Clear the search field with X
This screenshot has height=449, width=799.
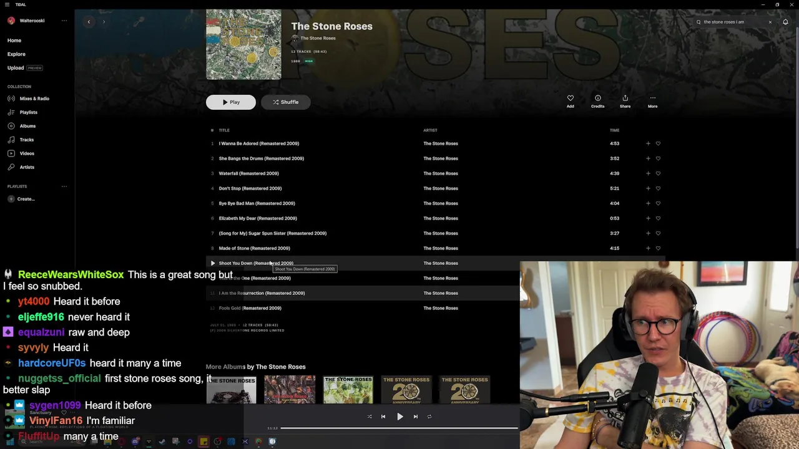(x=770, y=22)
